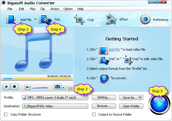Screen dimensions: 172x121
Task: Open the Save As... dropdown button
Action: (x=131, y=98)
